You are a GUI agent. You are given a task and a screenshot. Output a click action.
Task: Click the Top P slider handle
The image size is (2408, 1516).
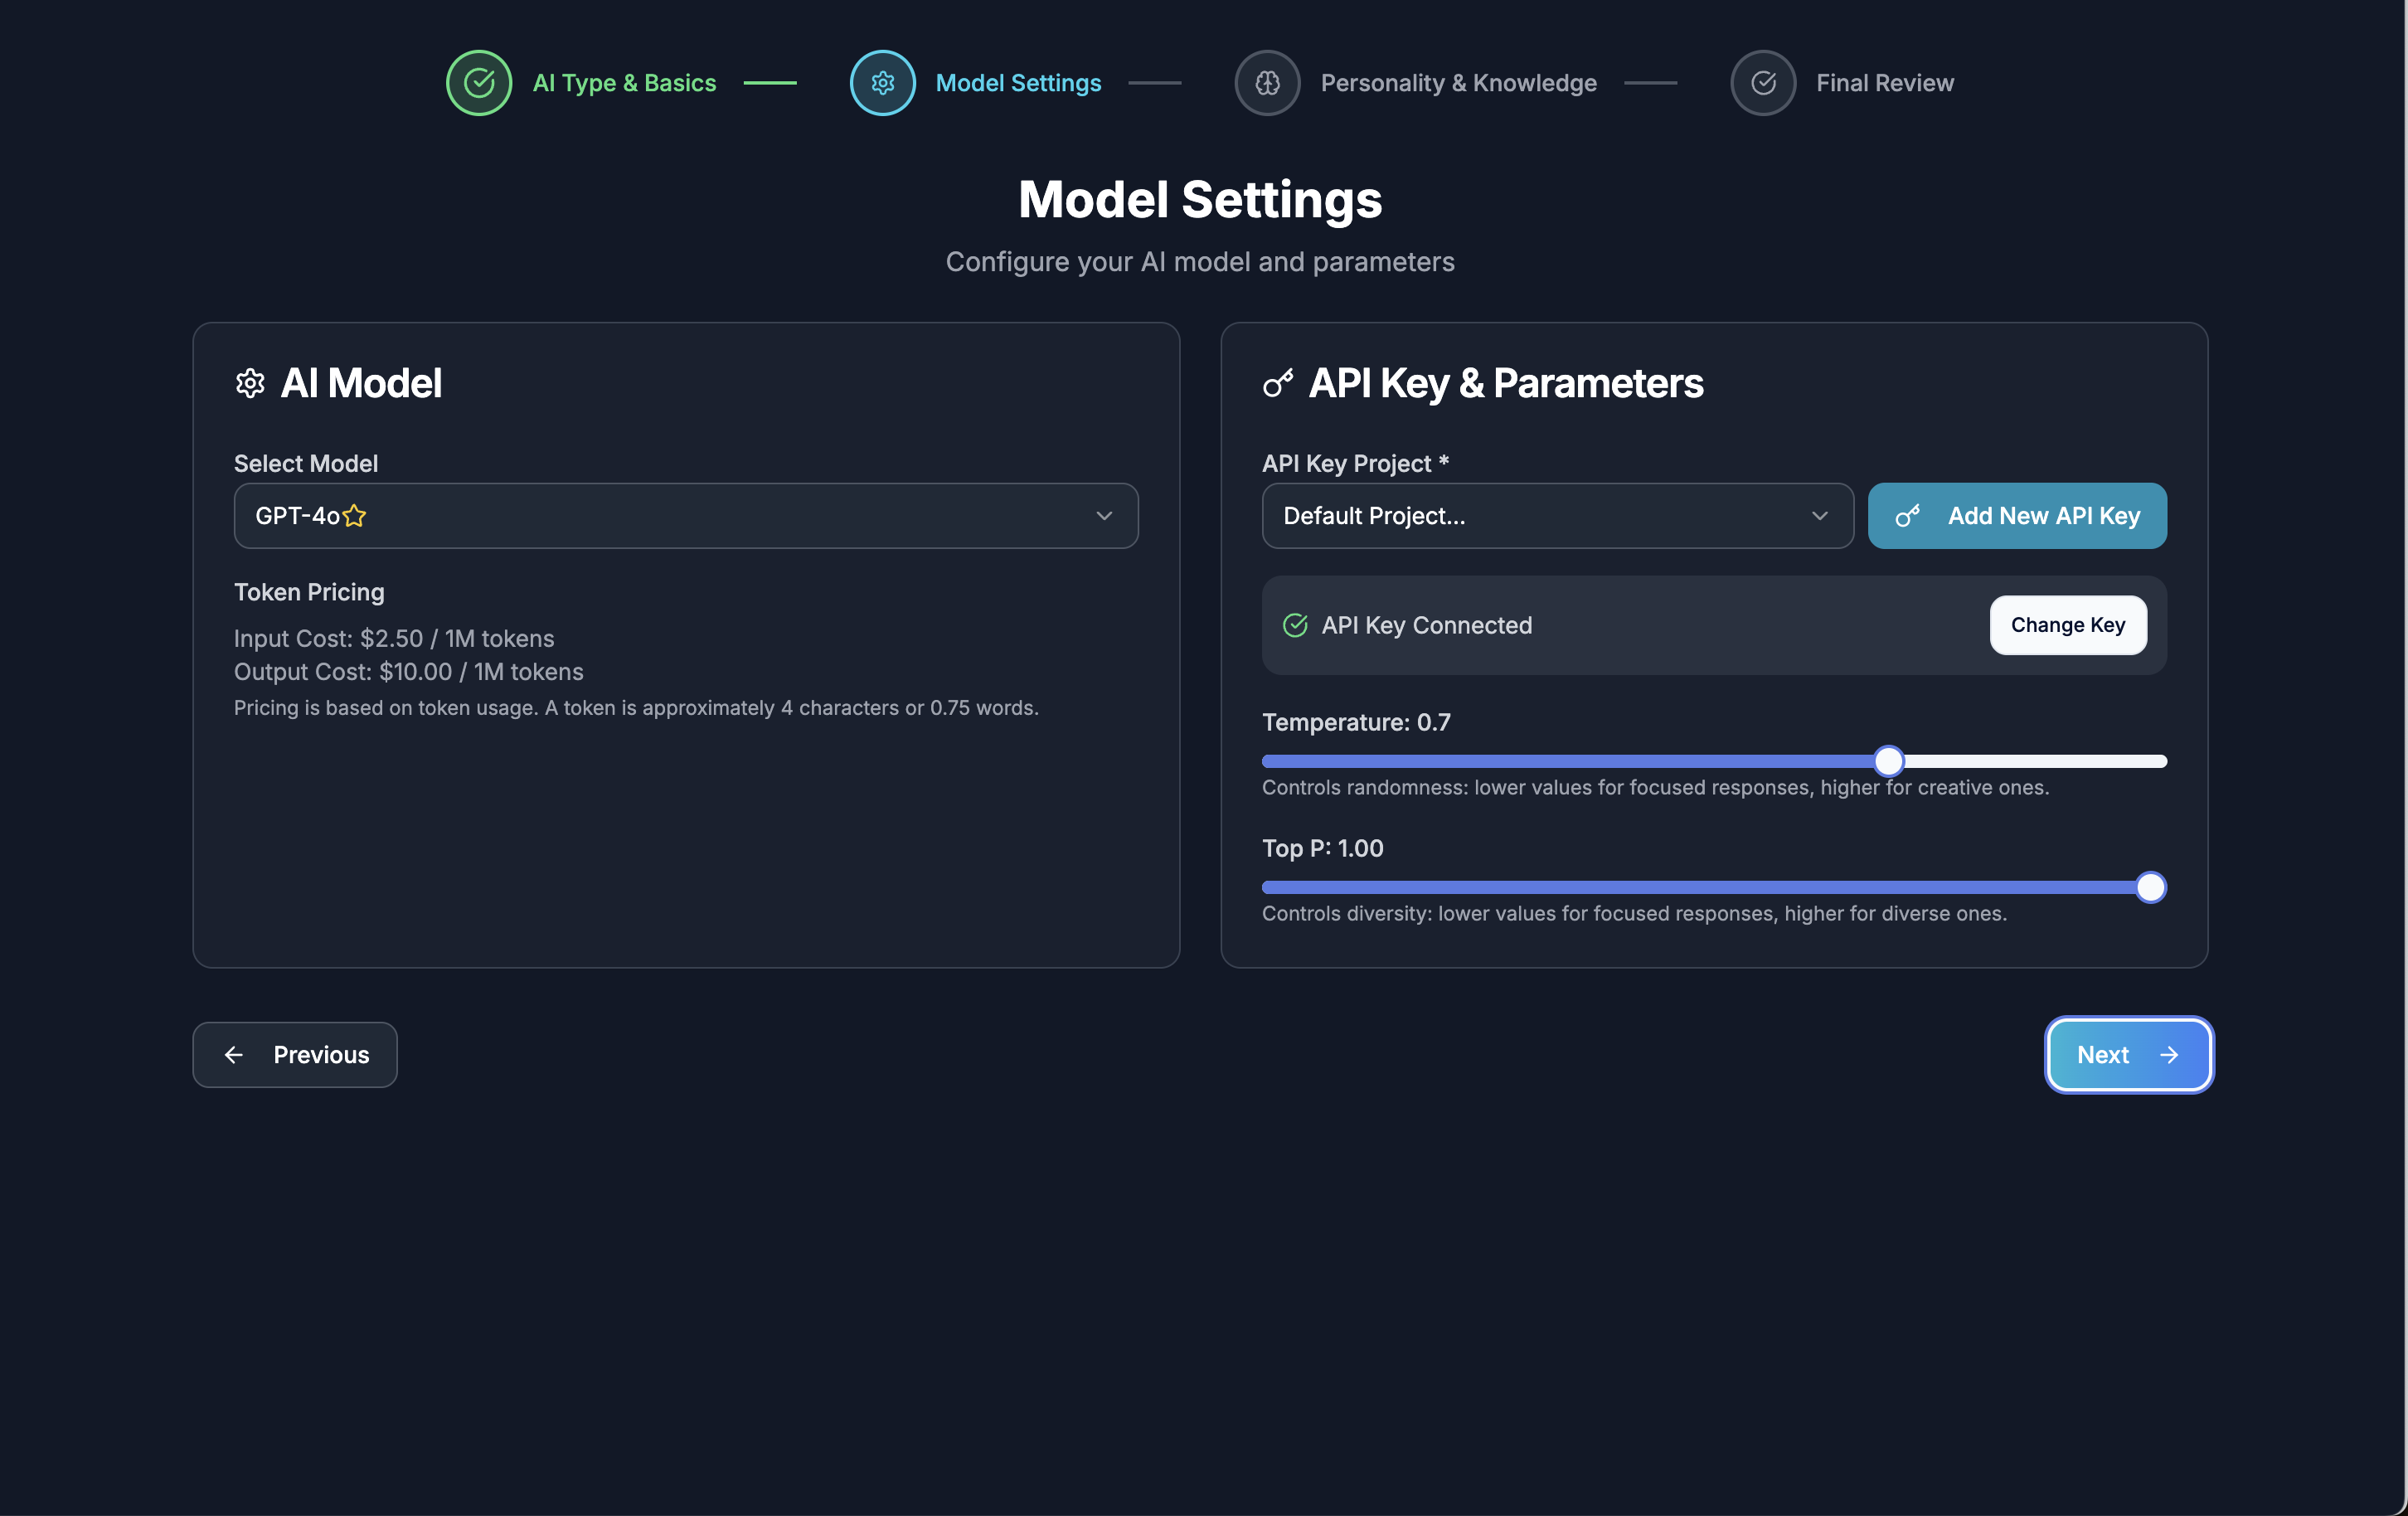tap(2150, 887)
